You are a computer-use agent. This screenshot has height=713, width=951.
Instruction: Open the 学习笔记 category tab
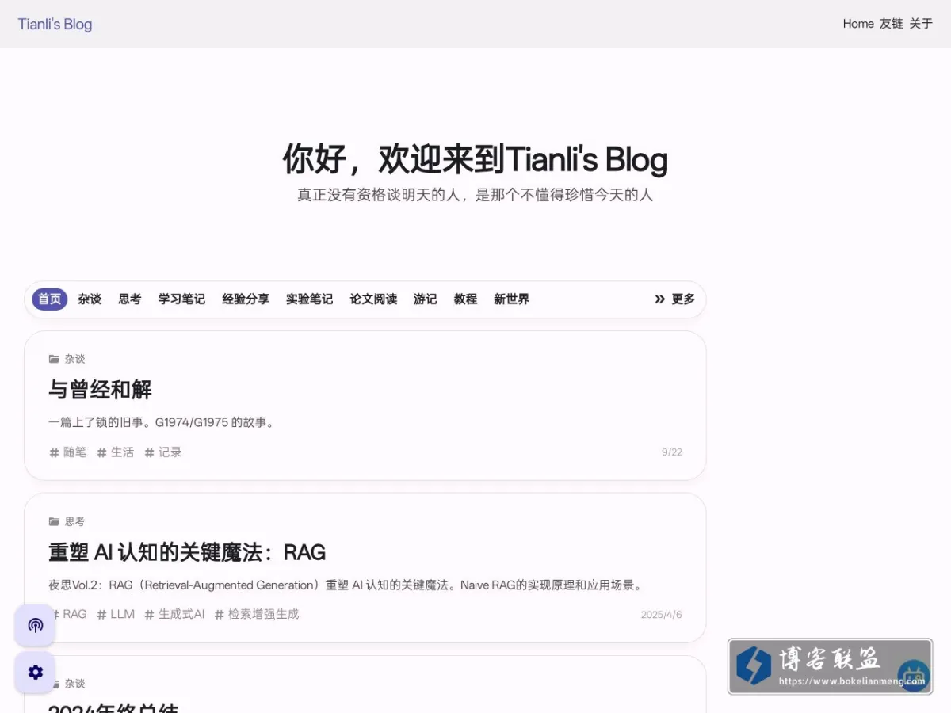point(181,299)
